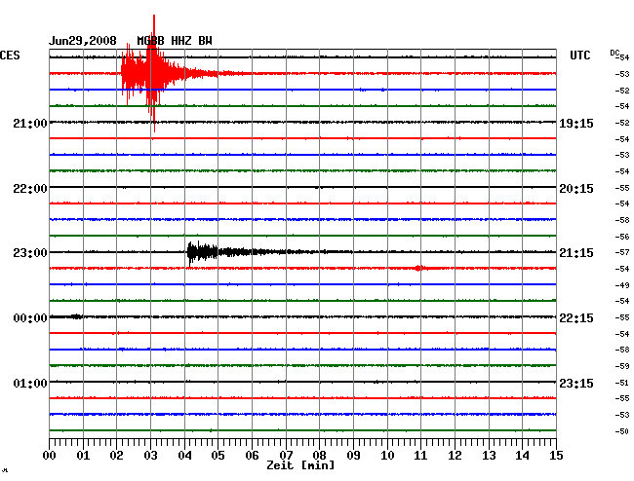Select the 05 minute tick label

[218, 456]
